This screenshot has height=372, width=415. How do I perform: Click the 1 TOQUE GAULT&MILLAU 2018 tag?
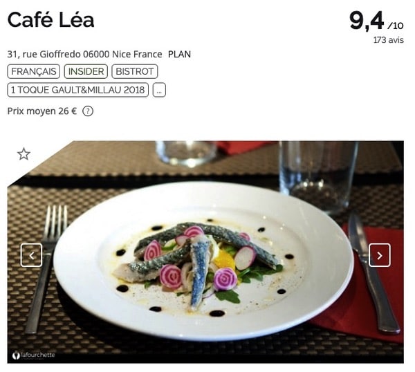(x=77, y=90)
